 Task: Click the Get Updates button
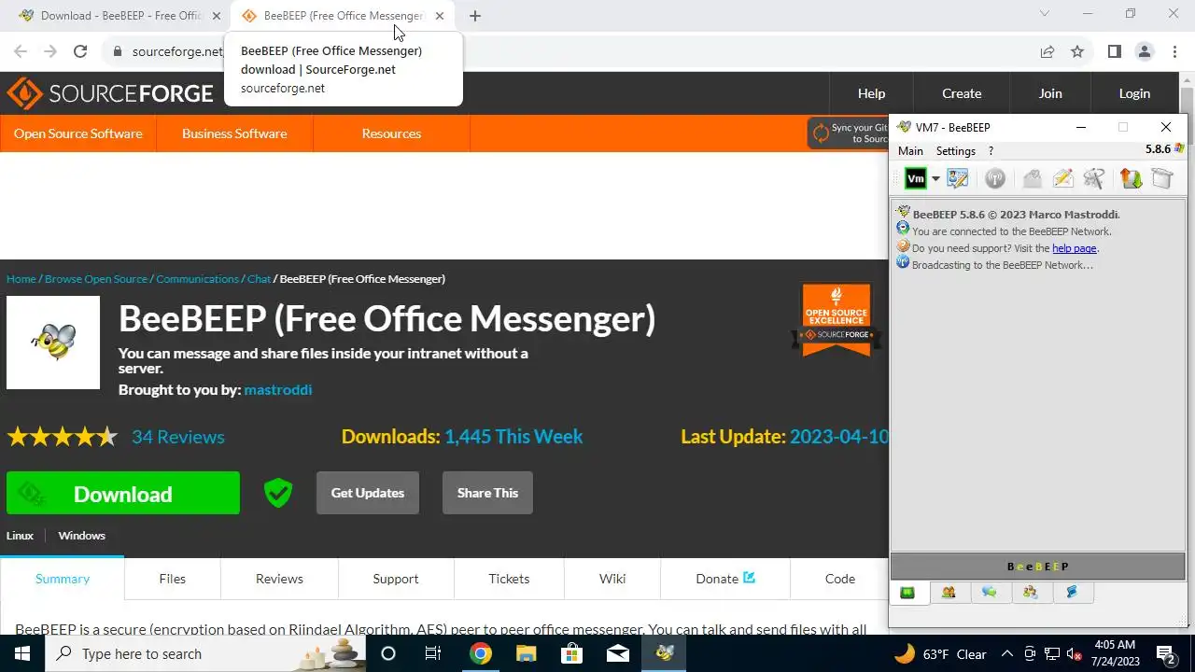click(x=368, y=493)
